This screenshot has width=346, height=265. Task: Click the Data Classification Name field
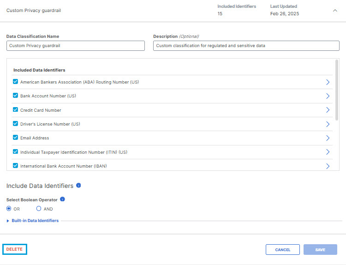pos(76,46)
